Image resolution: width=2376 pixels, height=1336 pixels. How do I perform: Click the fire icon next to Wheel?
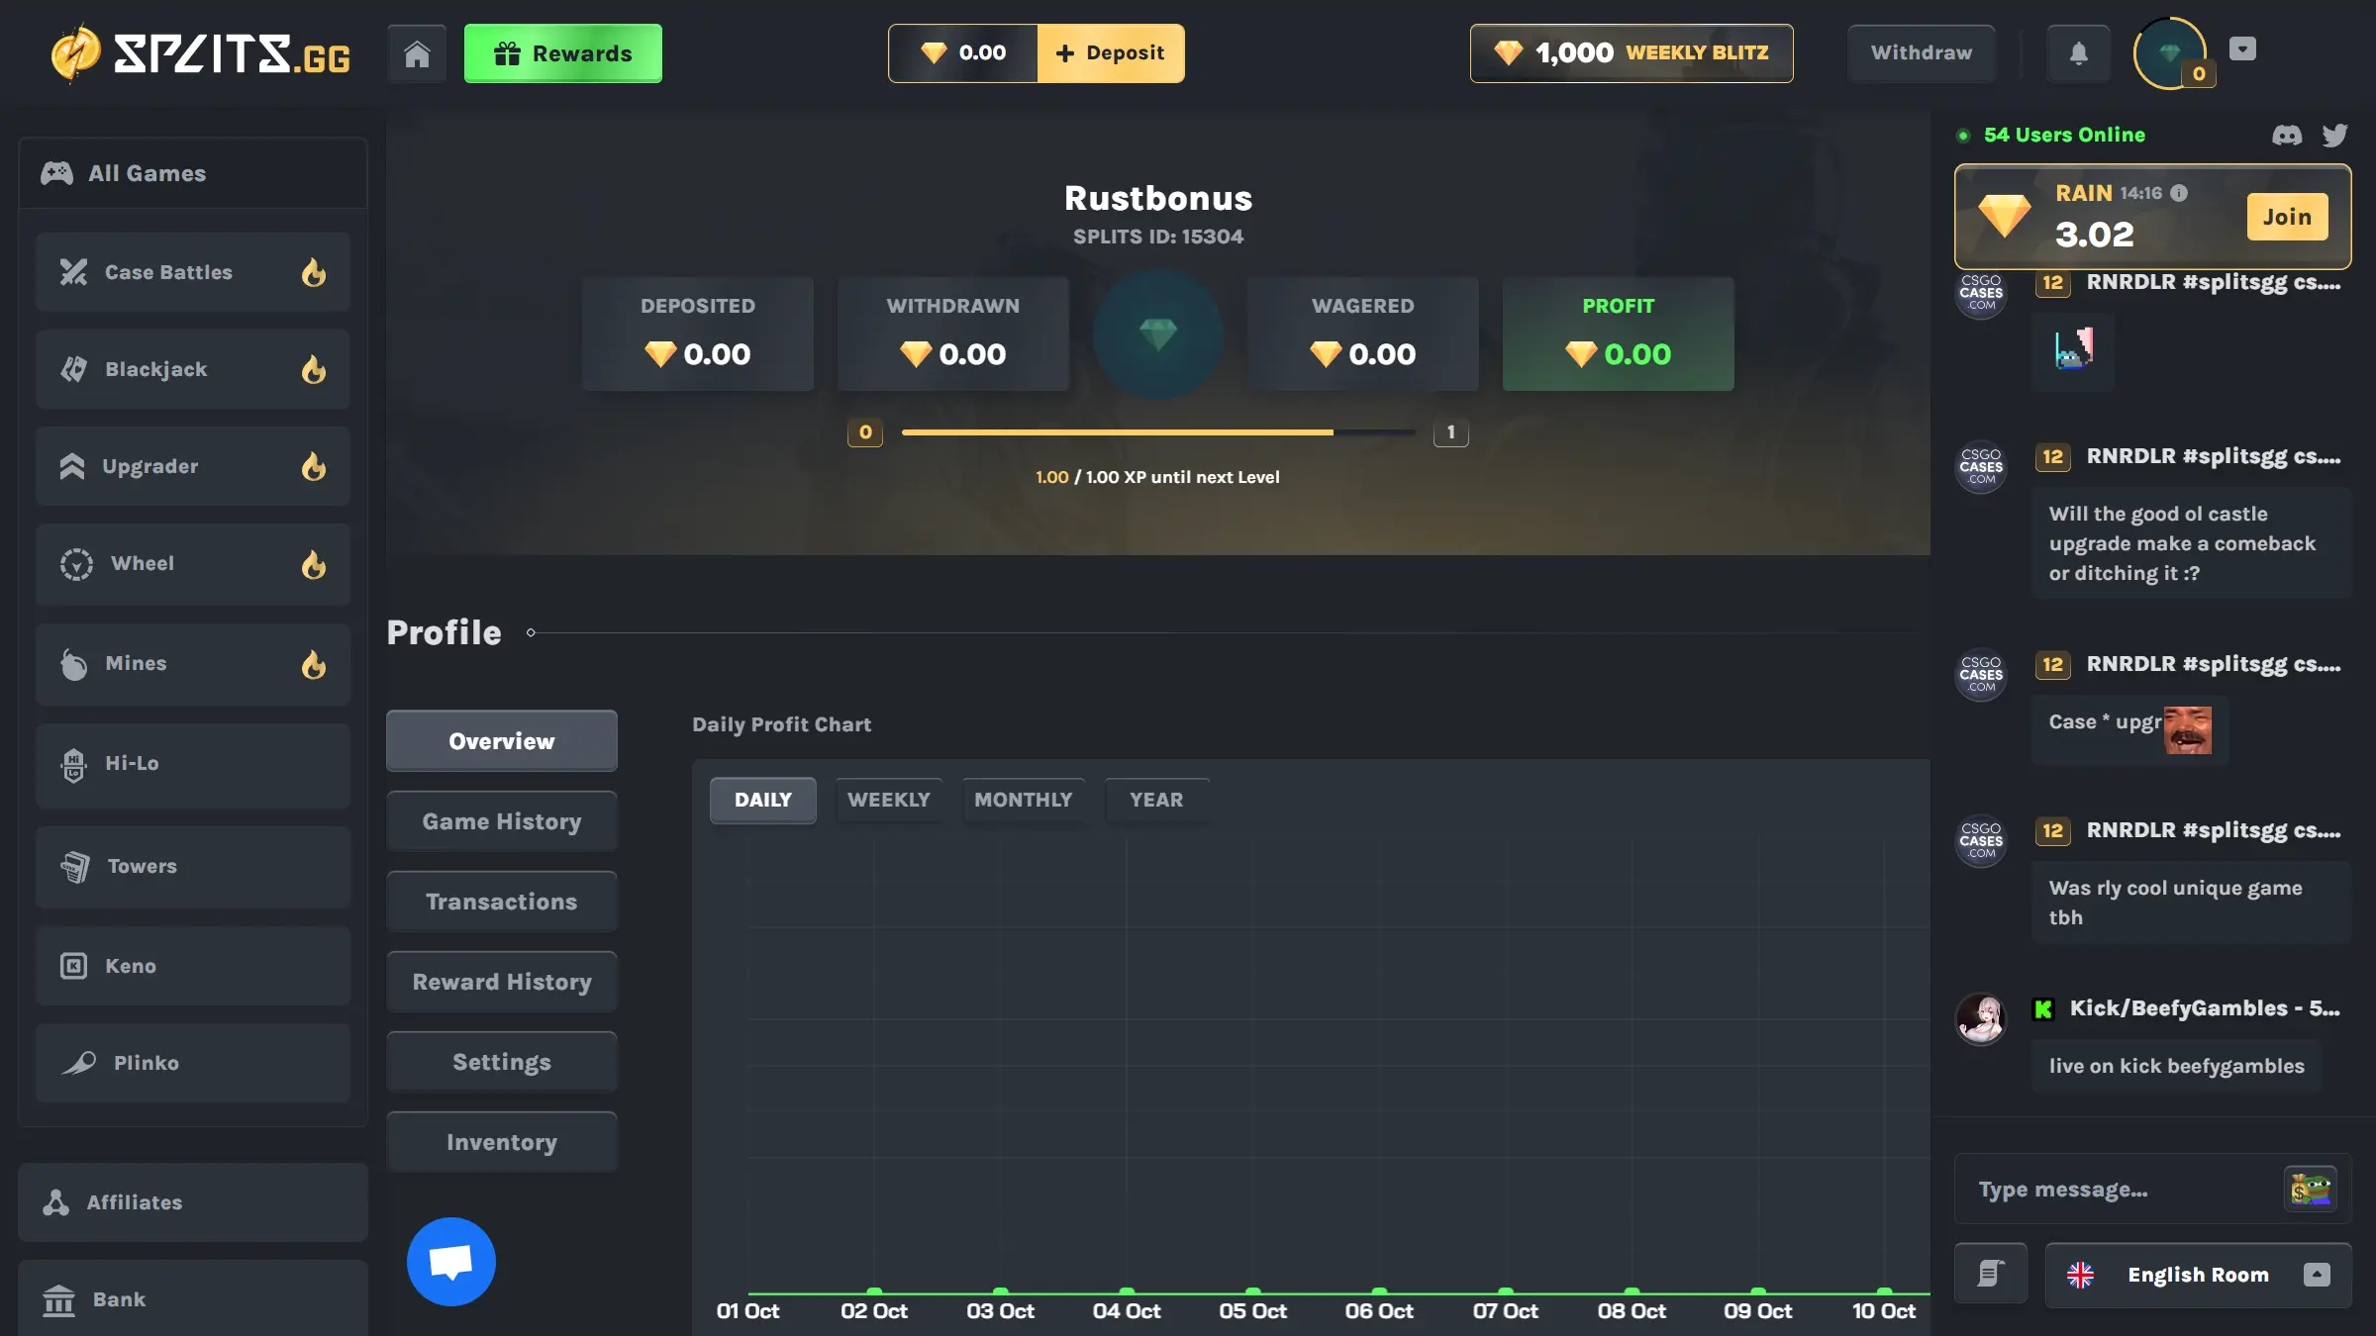click(x=314, y=564)
